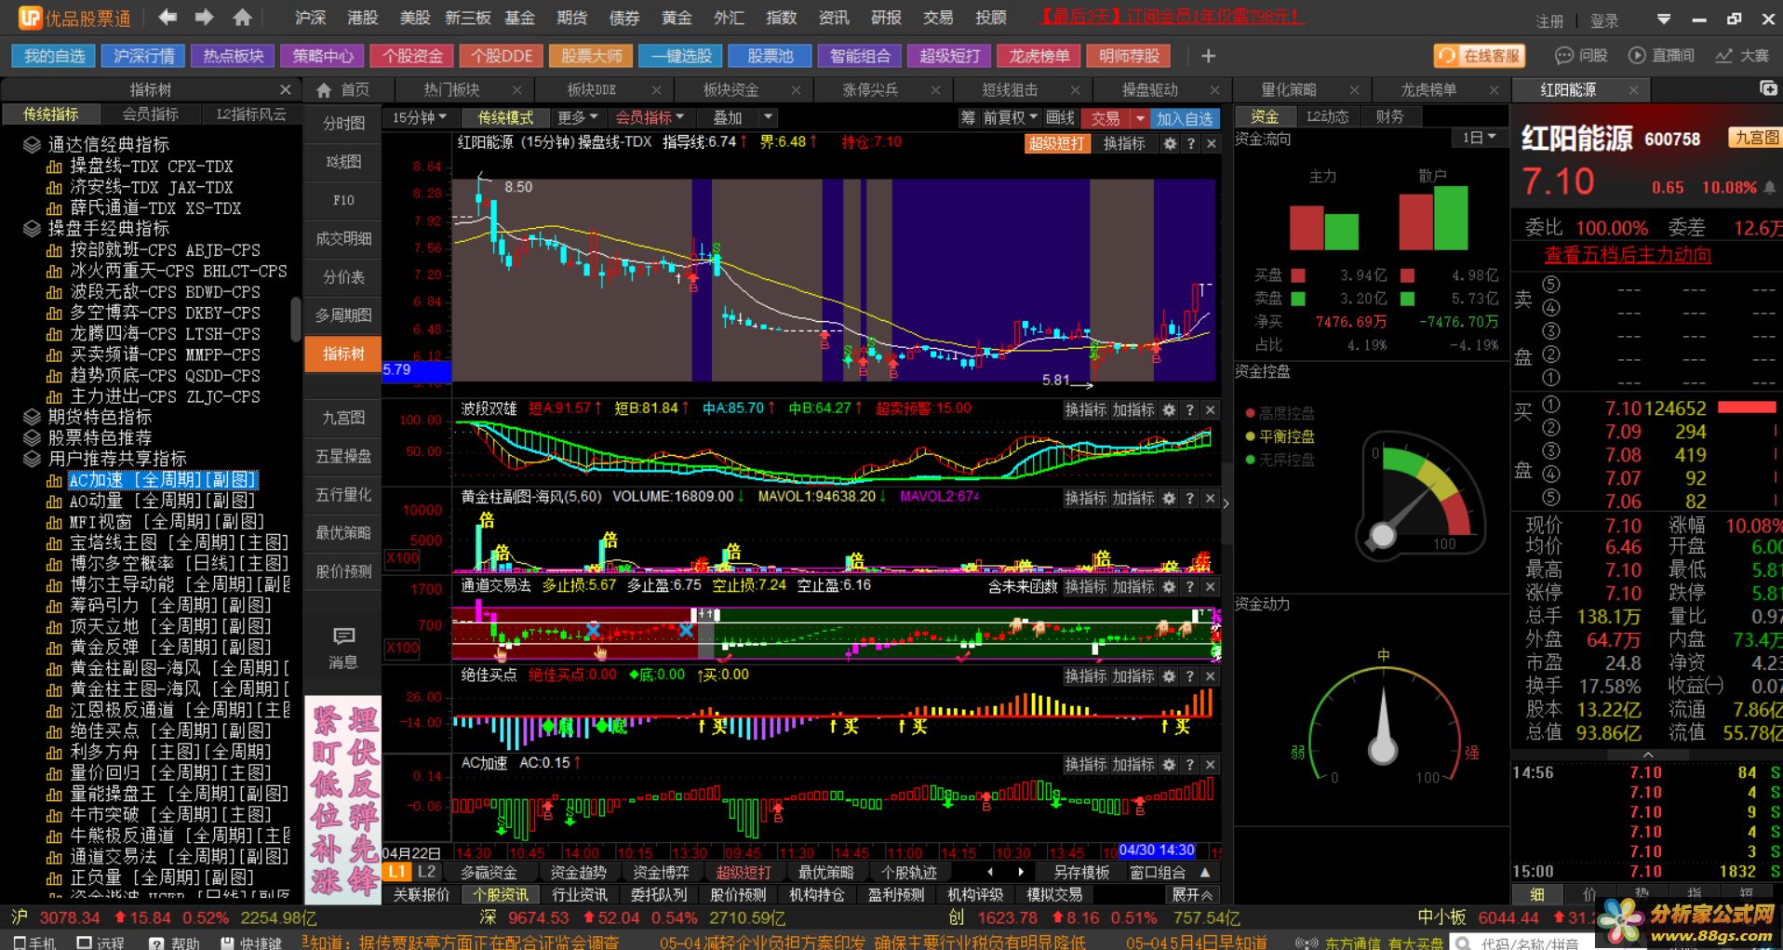
Task: Switch to the 九宫图 sidebar view
Action: (x=343, y=418)
